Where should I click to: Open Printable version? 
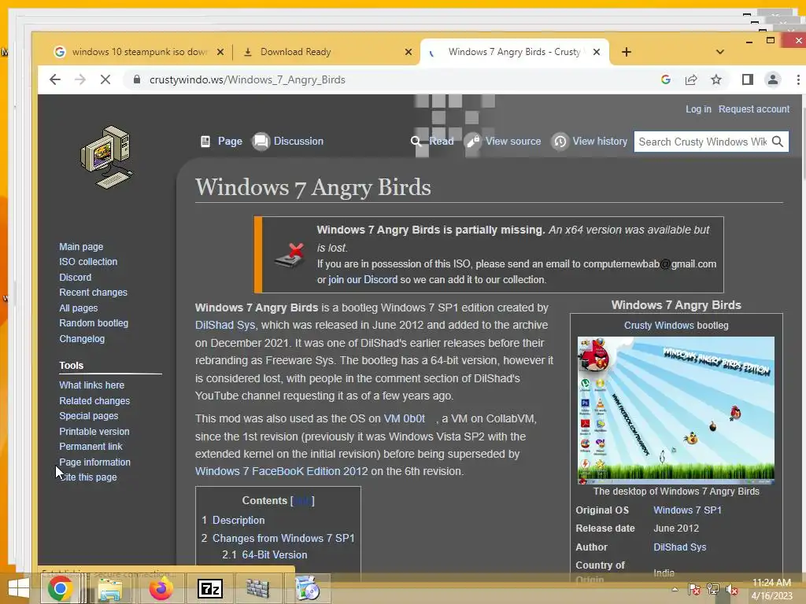point(94,432)
